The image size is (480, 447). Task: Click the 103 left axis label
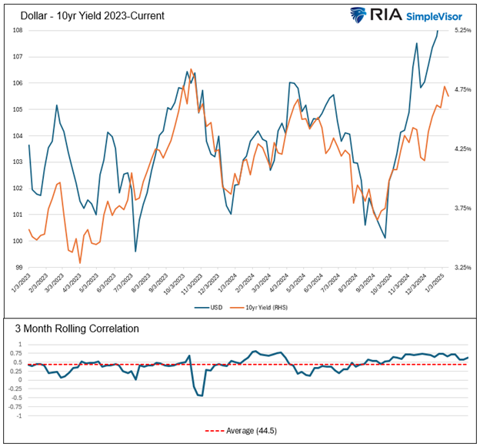(18, 162)
